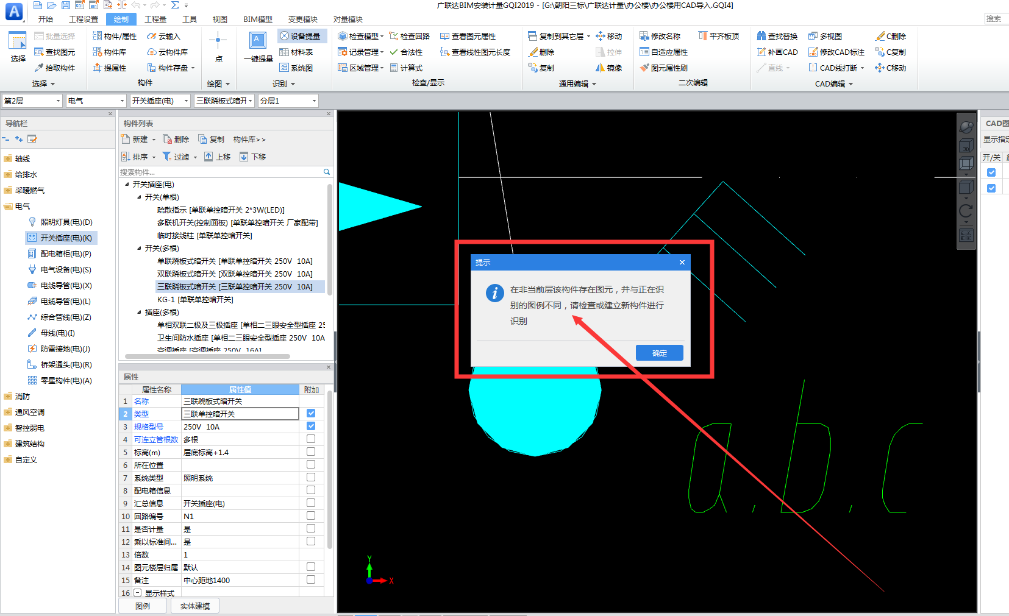Open the 开关插座(电) type dropdown
1009x616 pixels.
pos(160,101)
